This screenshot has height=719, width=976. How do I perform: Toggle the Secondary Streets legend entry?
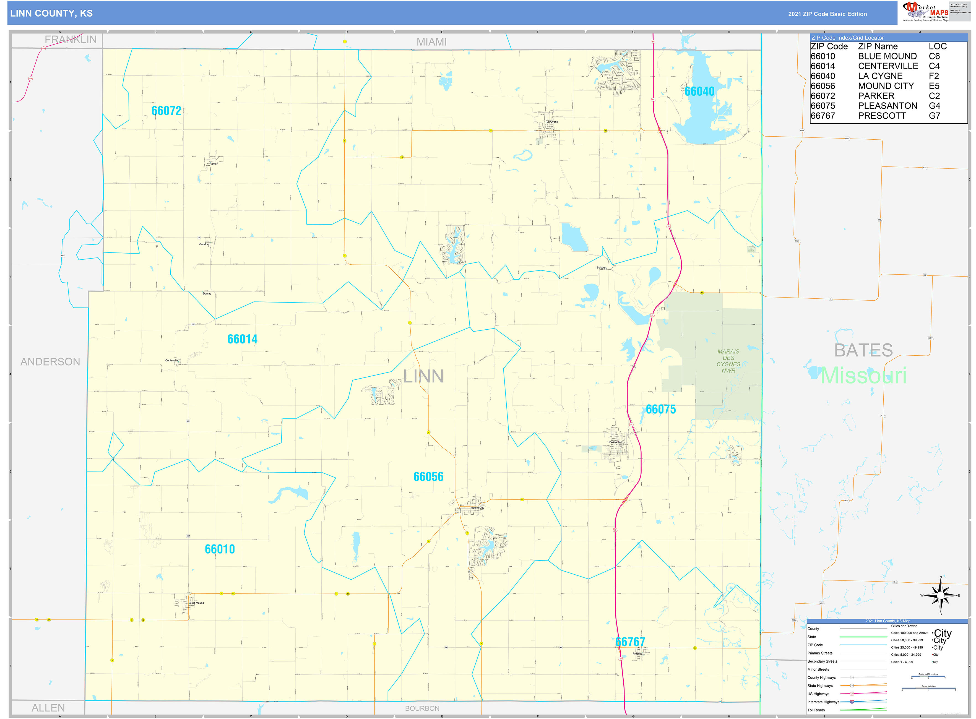(x=822, y=661)
